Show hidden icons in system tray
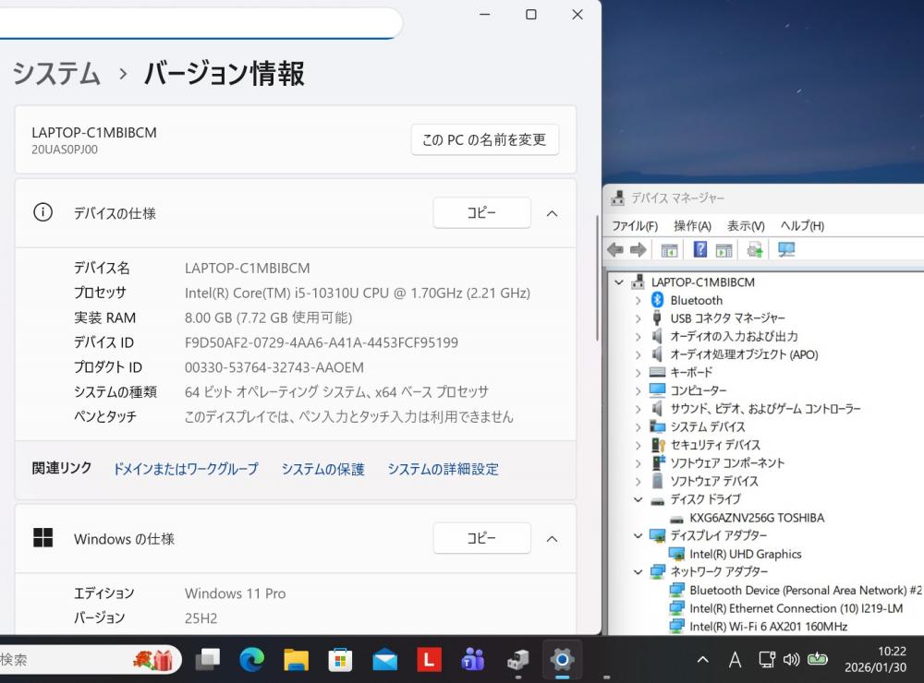The height and width of the screenshot is (683, 924). [703, 659]
